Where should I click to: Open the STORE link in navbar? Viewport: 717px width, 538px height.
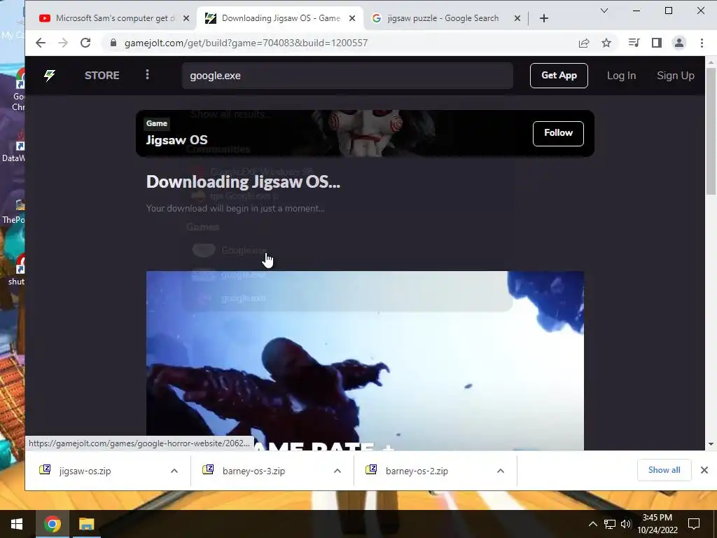tap(102, 76)
